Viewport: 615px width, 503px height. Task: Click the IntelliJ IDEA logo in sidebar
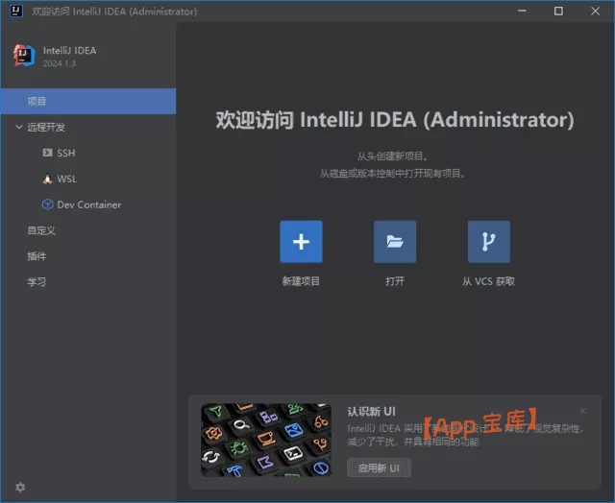[24, 56]
